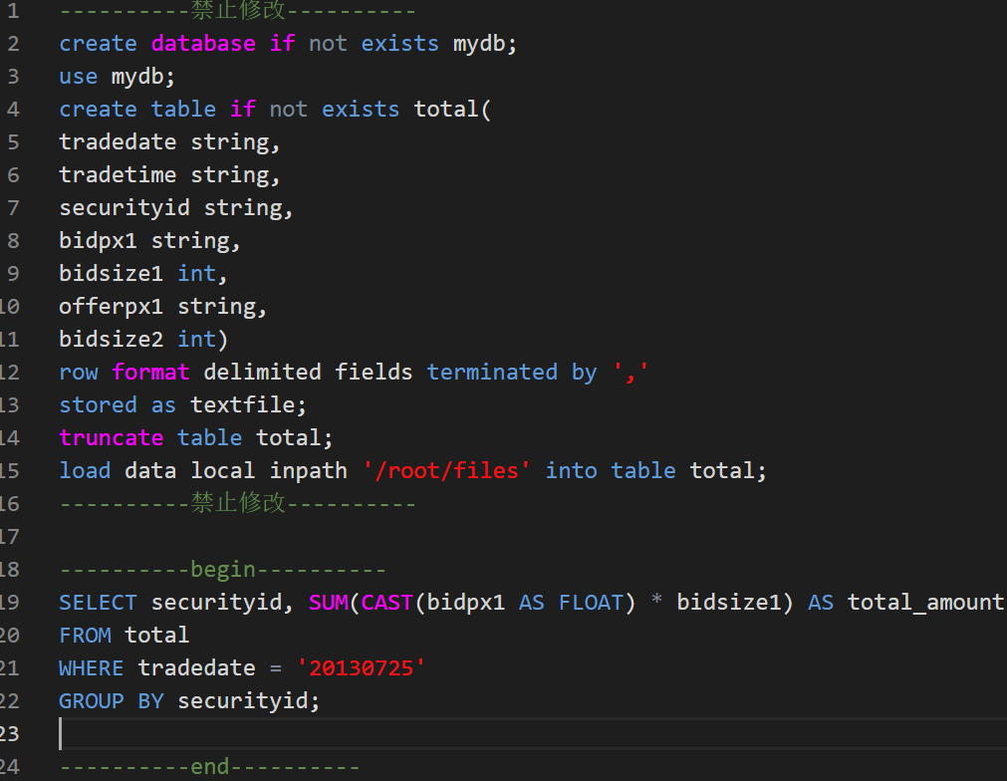
Task: Click the 'SELECT securityid, SUM(CAST' line
Action: pos(532,603)
